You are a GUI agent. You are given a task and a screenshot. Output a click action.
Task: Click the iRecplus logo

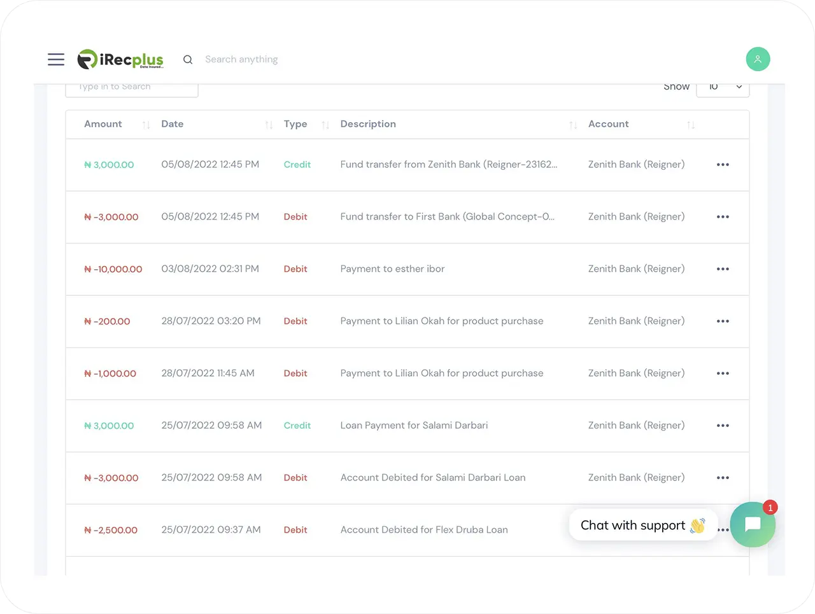click(120, 59)
